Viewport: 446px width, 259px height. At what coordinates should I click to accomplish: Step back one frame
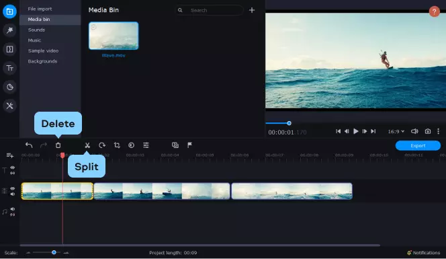click(347, 131)
